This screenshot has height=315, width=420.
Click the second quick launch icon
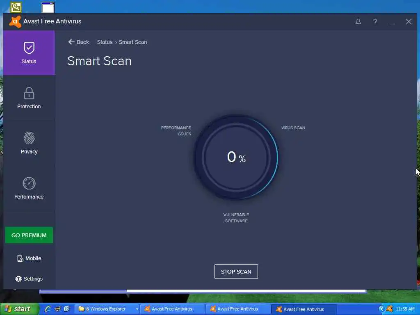(57, 309)
